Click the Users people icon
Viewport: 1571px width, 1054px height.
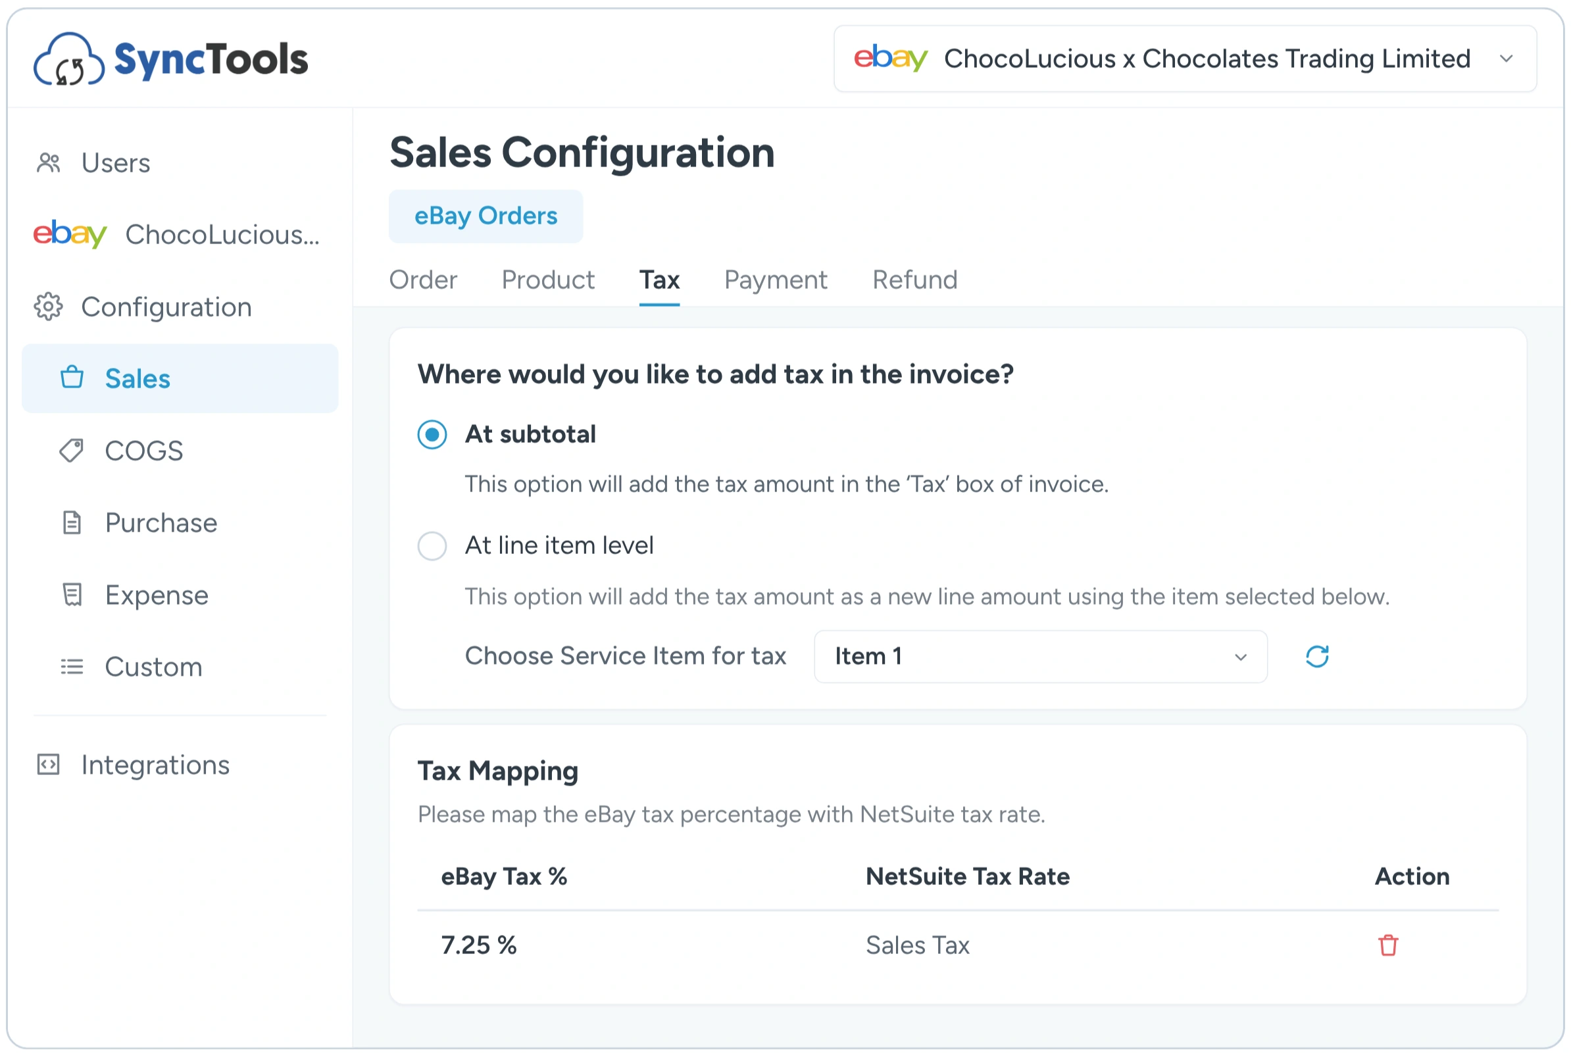pyautogui.click(x=49, y=163)
